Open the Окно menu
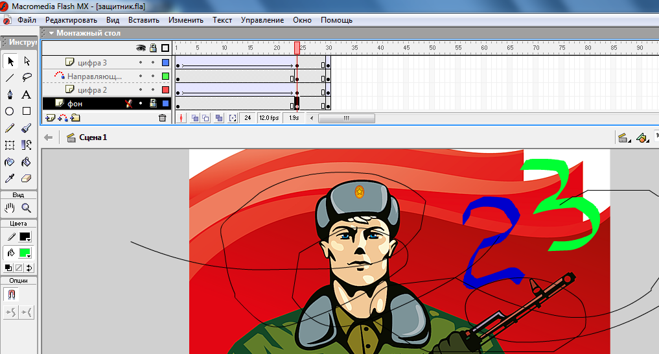Image resolution: width=659 pixels, height=354 pixels. (302, 19)
